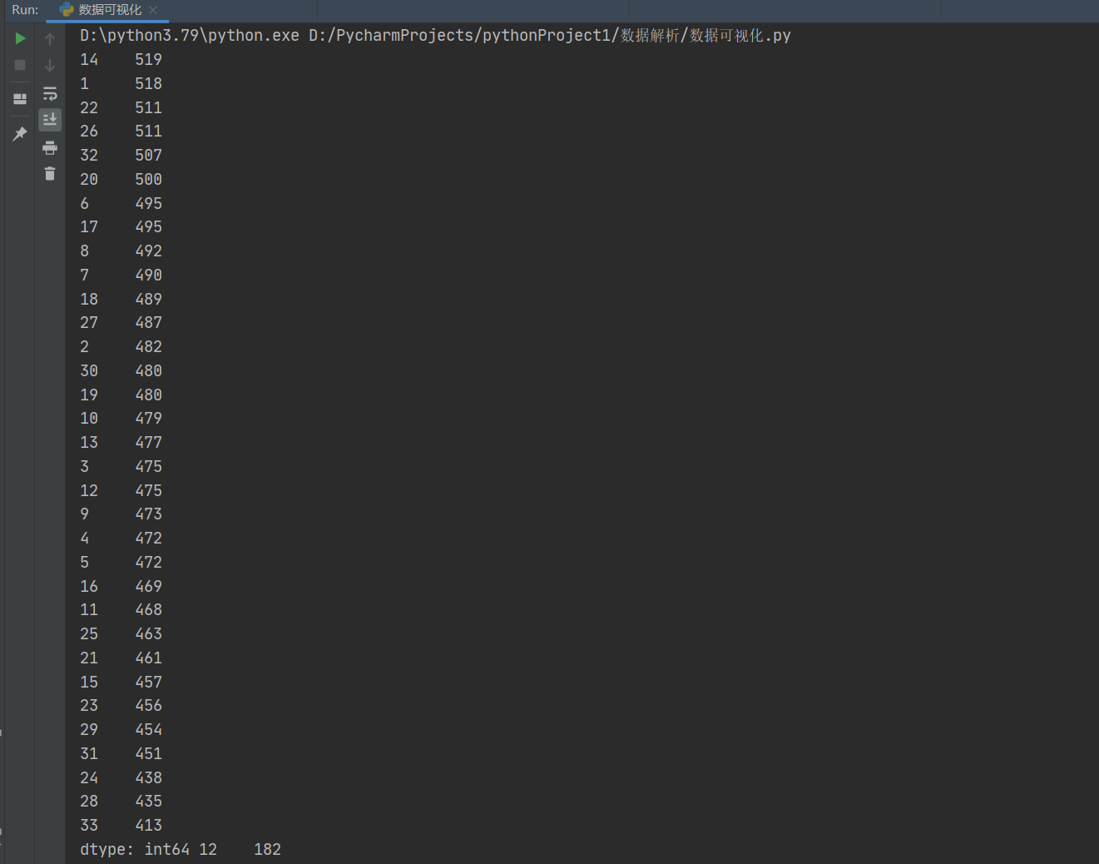Click the output row '10 479'
Viewport: 1099px width, 864px height.
click(x=121, y=419)
